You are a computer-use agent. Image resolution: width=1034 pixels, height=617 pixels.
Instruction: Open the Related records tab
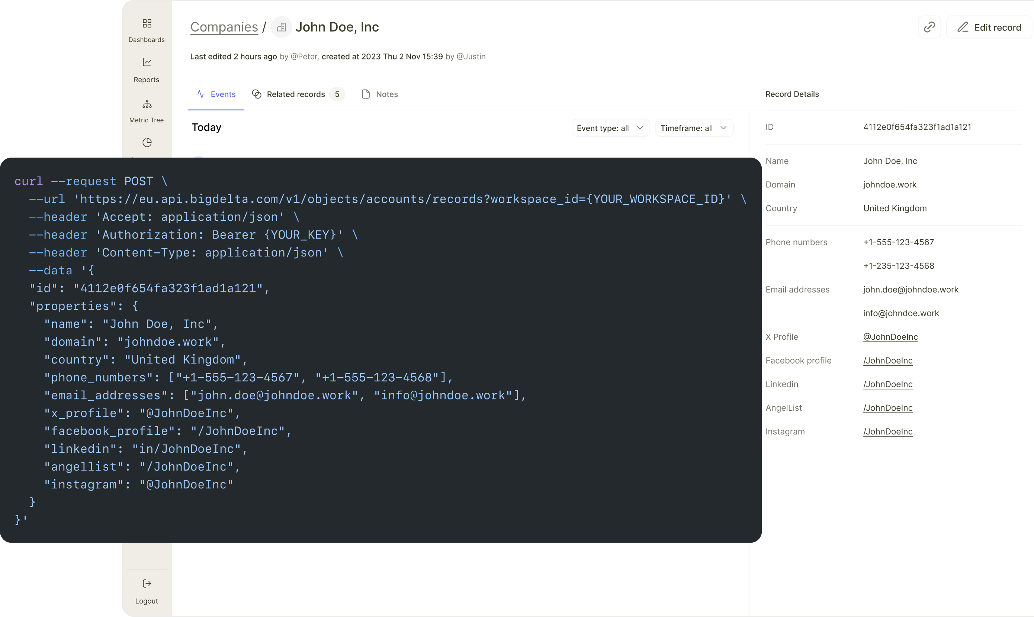(x=296, y=94)
